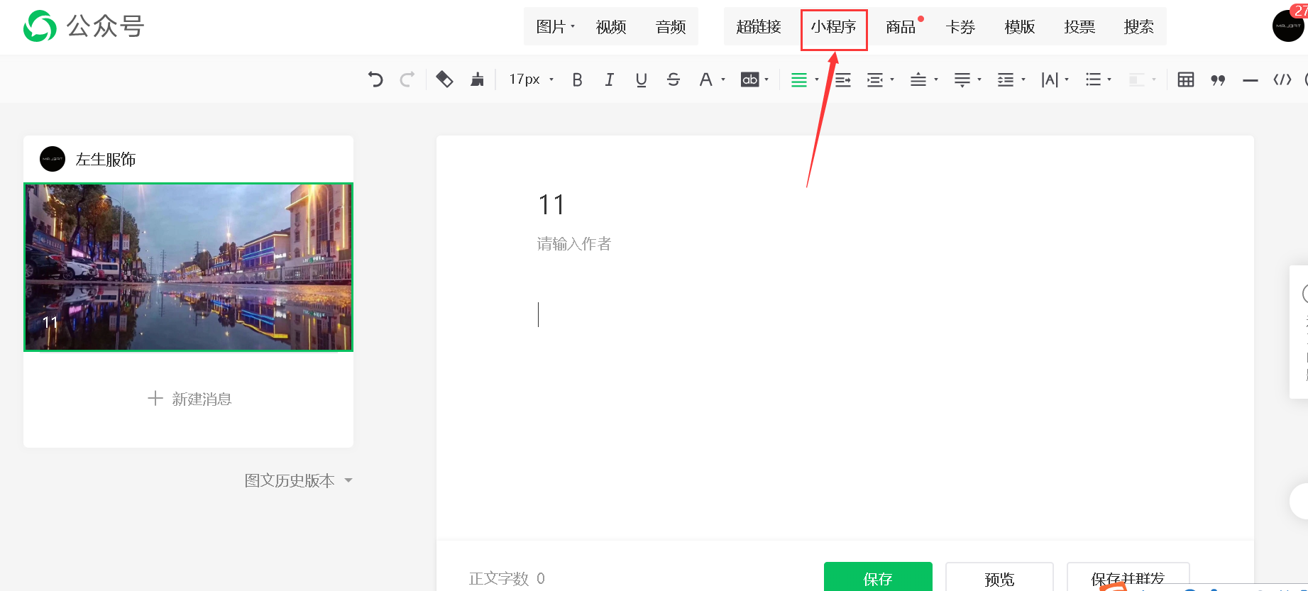Open the paragraph spacing after icon

click(x=962, y=79)
